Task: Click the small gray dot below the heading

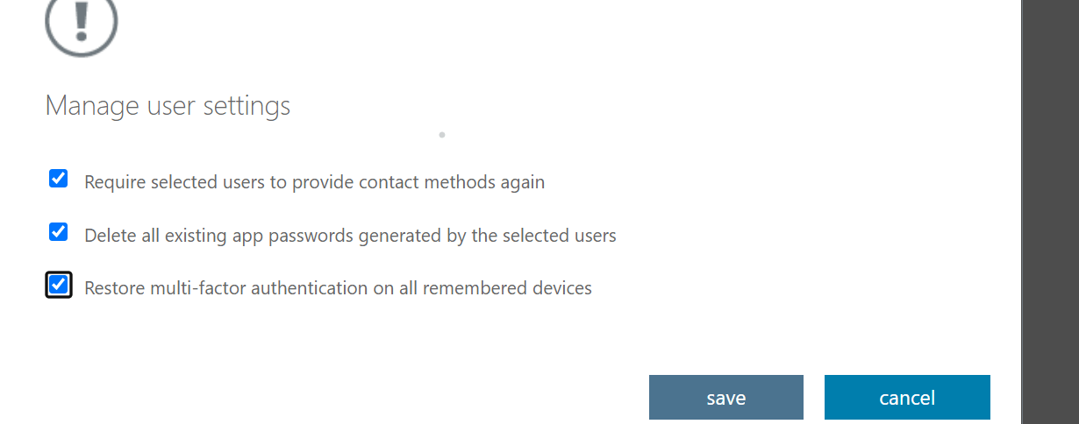Action: (x=442, y=135)
